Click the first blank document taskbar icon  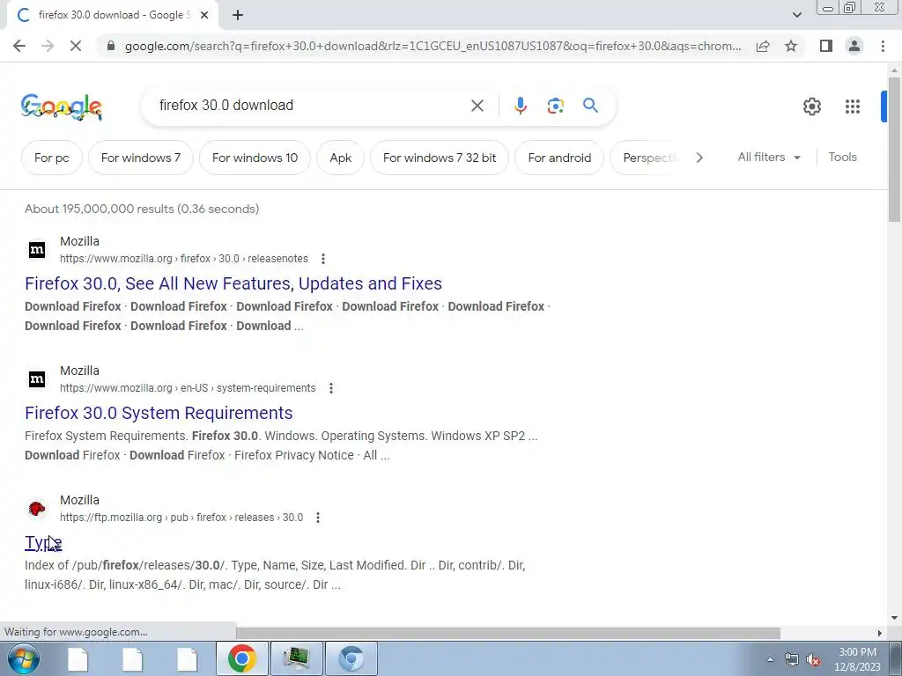(78, 658)
